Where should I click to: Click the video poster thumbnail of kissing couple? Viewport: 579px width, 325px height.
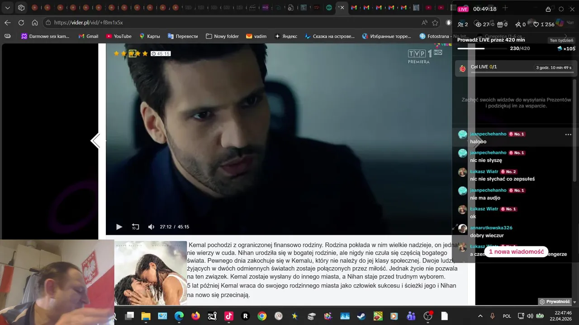151,273
